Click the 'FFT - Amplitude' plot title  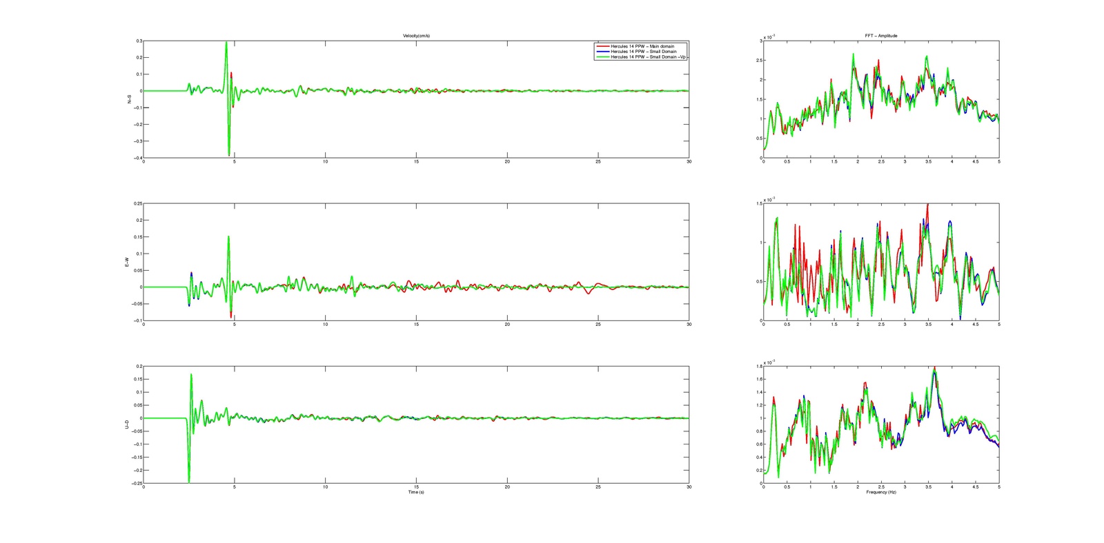[881, 36]
